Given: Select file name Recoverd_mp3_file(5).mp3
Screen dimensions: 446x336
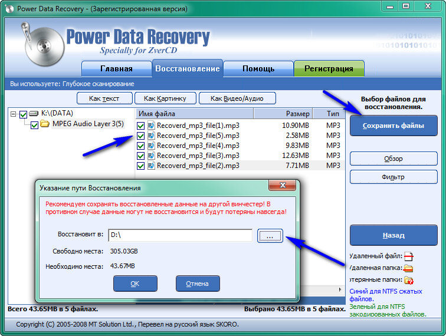Looking at the screenshot, I should tap(198, 136).
